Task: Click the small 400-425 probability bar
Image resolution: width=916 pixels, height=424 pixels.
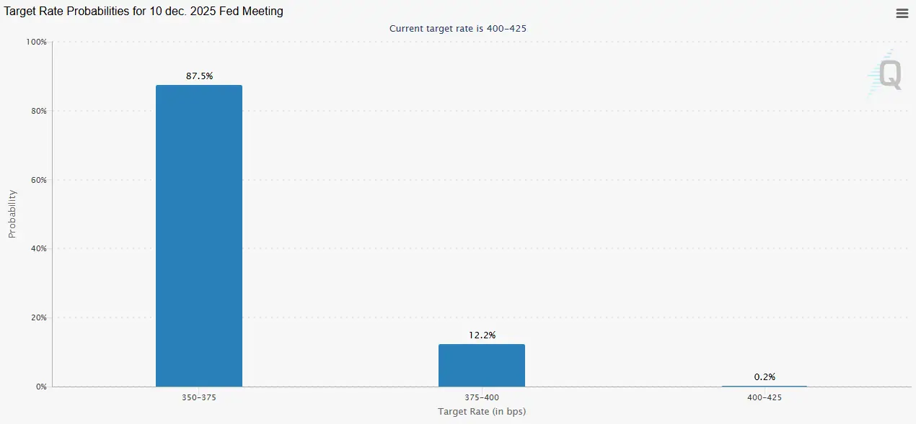Action: [x=764, y=386]
